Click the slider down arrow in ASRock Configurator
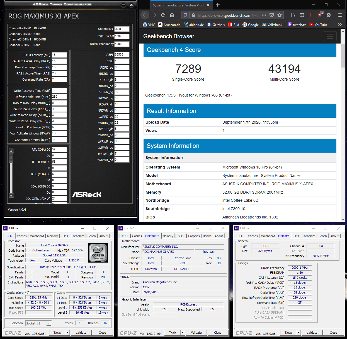This screenshot has height=339, width=347. pos(11,196)
